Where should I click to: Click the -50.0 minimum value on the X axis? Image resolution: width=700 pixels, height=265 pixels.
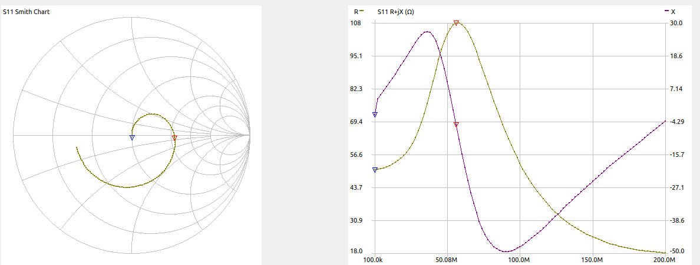(x=675, y=251)
